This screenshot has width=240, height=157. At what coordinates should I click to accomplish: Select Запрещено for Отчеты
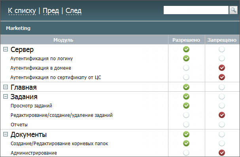pos(222,124)
